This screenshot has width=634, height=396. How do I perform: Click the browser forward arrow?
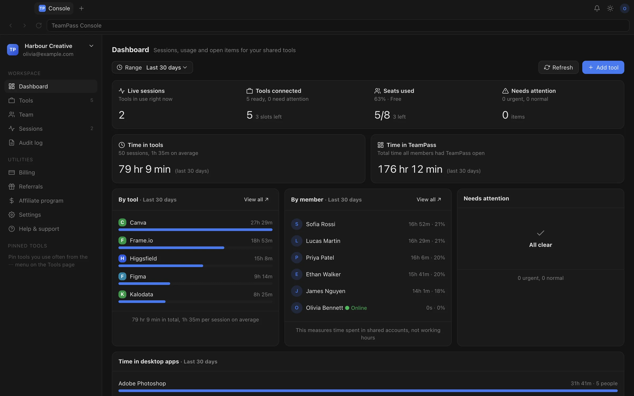(25, 25)
